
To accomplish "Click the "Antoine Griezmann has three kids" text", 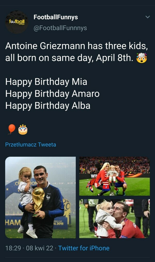I will (76, 46).
